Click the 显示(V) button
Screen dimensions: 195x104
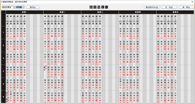coord(33,7)
